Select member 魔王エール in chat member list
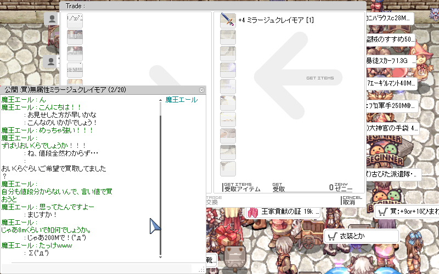 point(182,100)
